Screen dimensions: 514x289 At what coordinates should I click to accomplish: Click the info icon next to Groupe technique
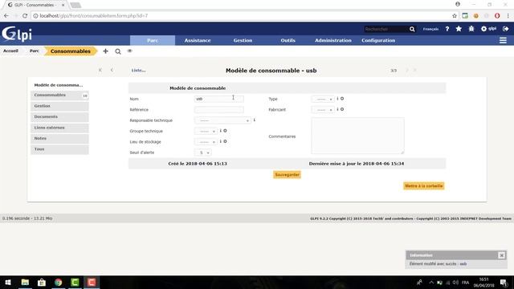tap(221, 131)
